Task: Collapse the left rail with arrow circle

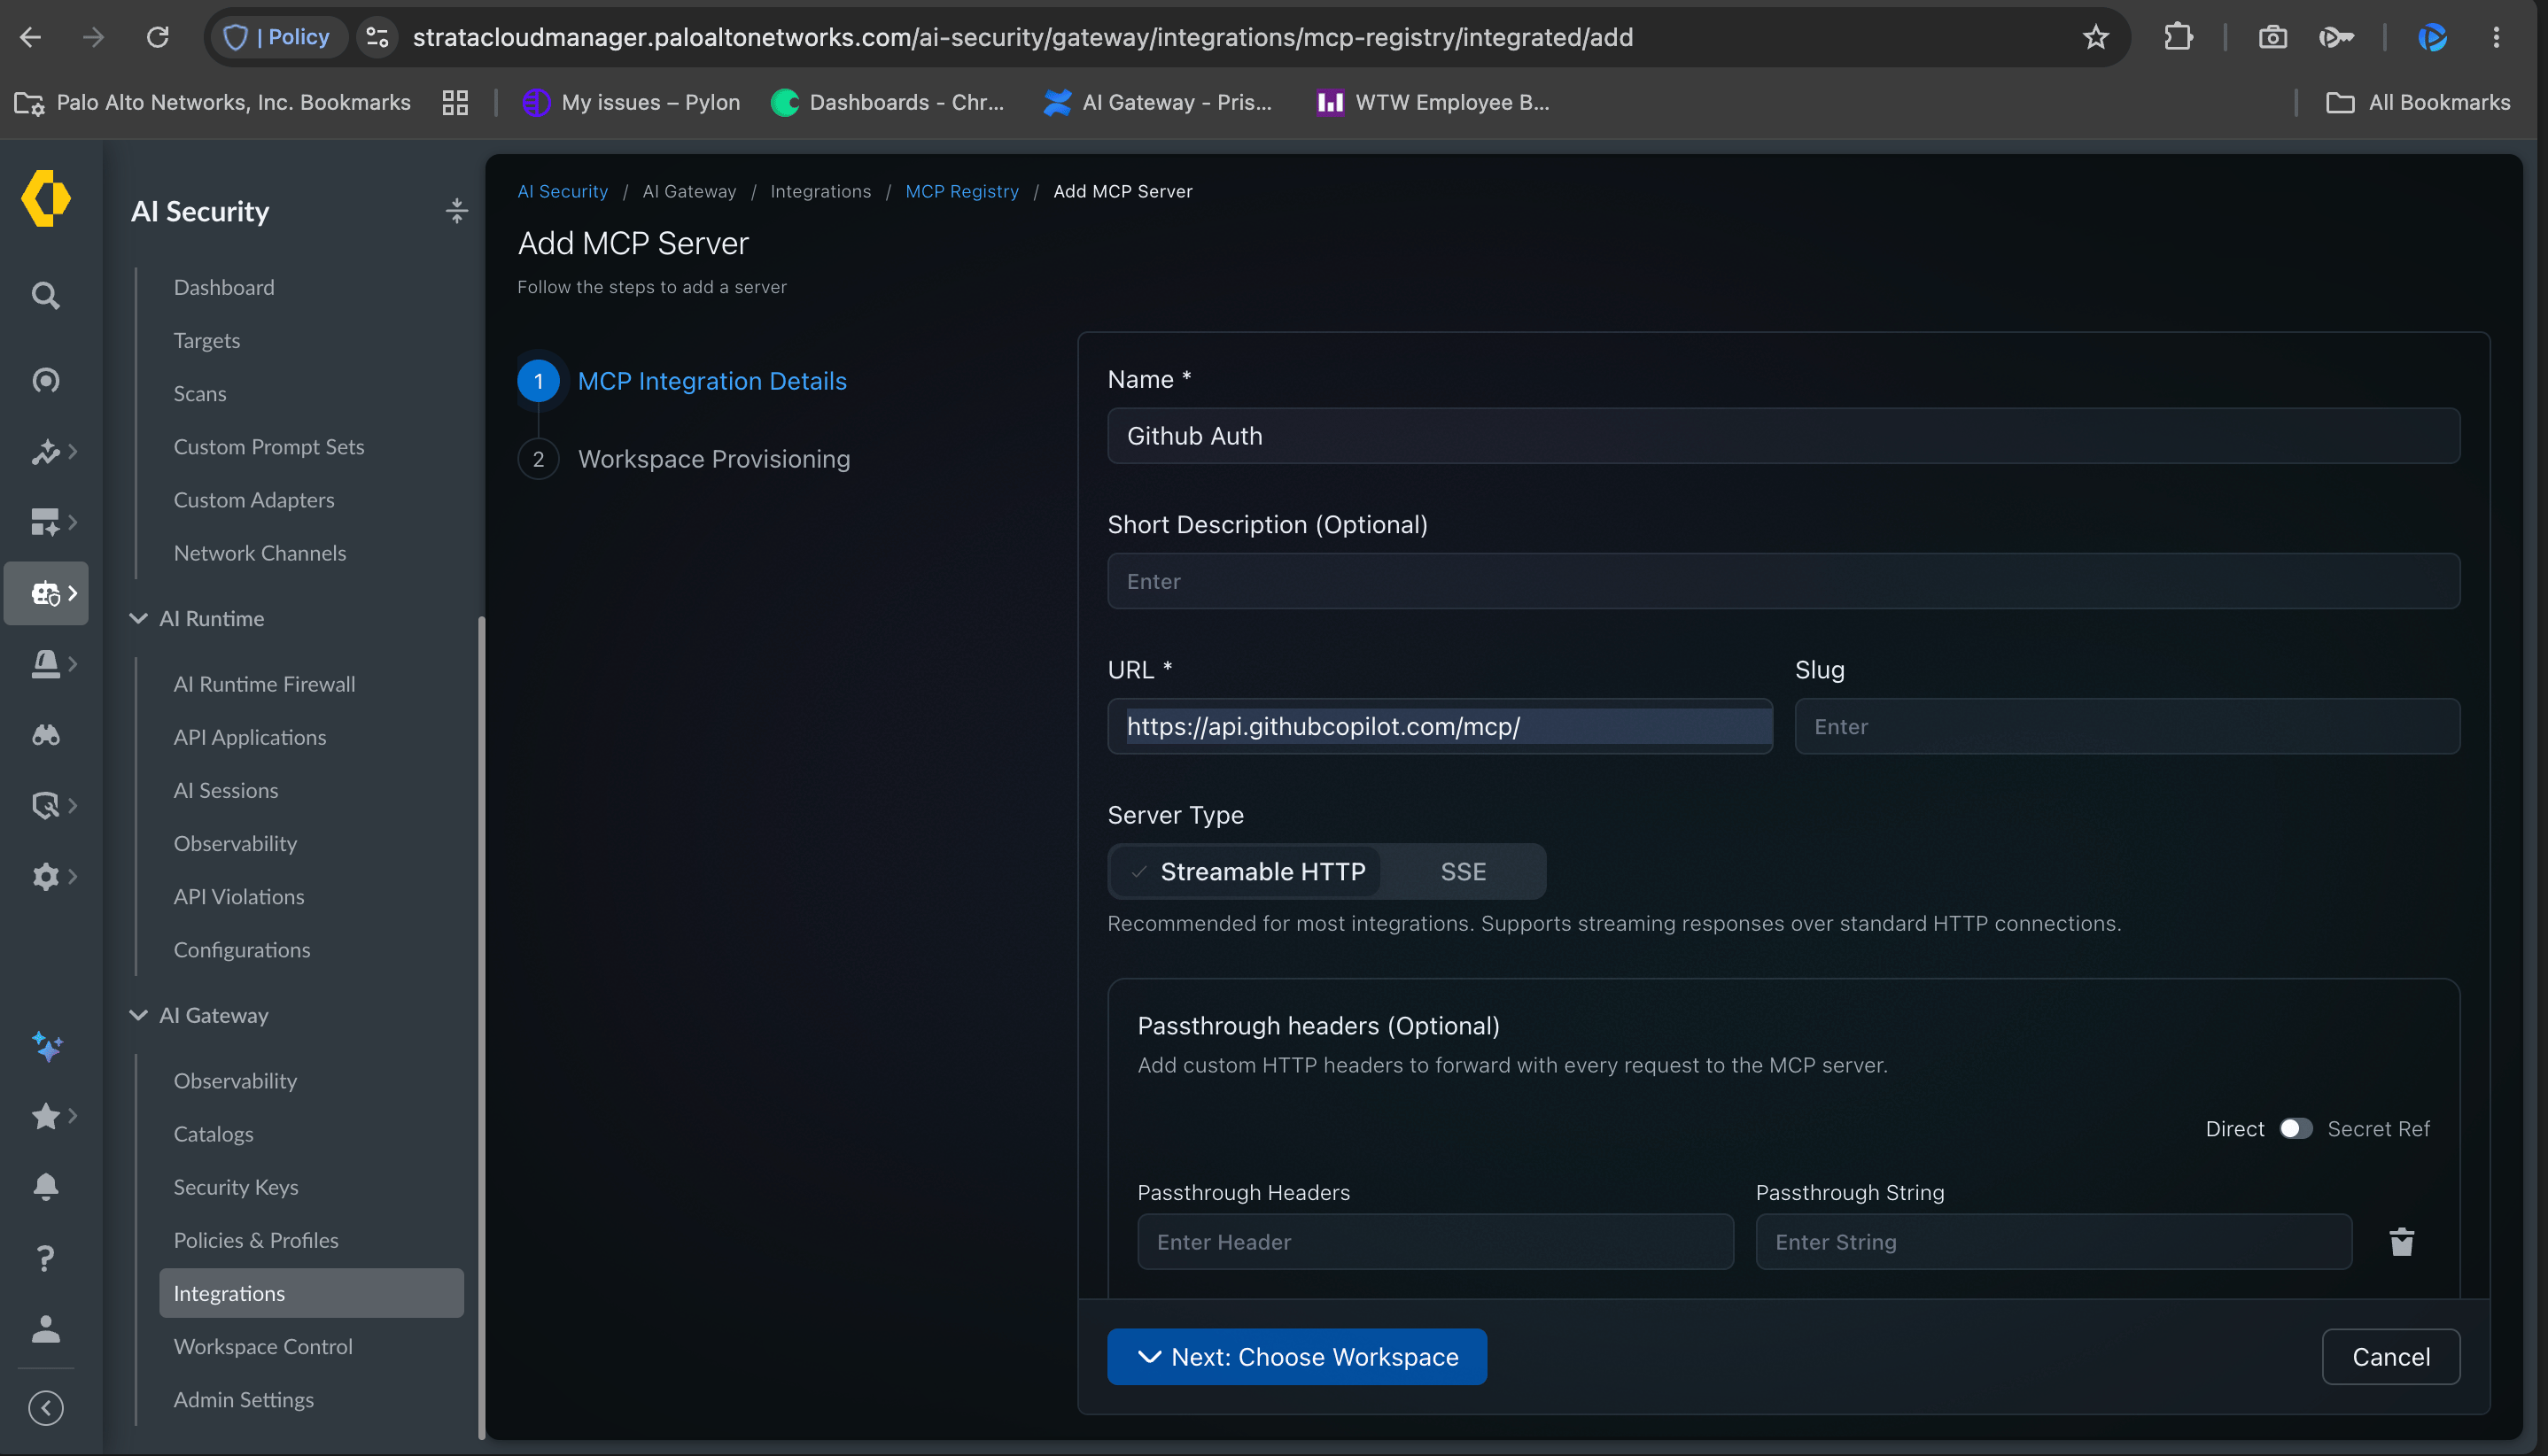Action: pyautogui.click(x=46, y=1408)
